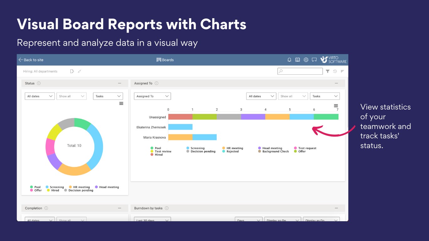The width and height of the screenshot is (429, 241).
Task: Click orange segment of Maria Krasnova bar
Action: click(x=180, y=137)
